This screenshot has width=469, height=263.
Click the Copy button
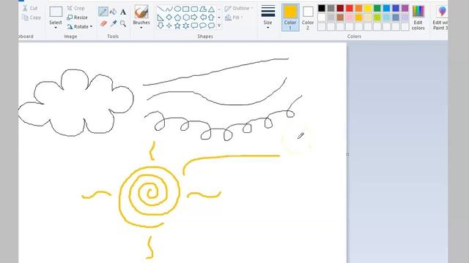pyautogui.click(x=32, y=18)
